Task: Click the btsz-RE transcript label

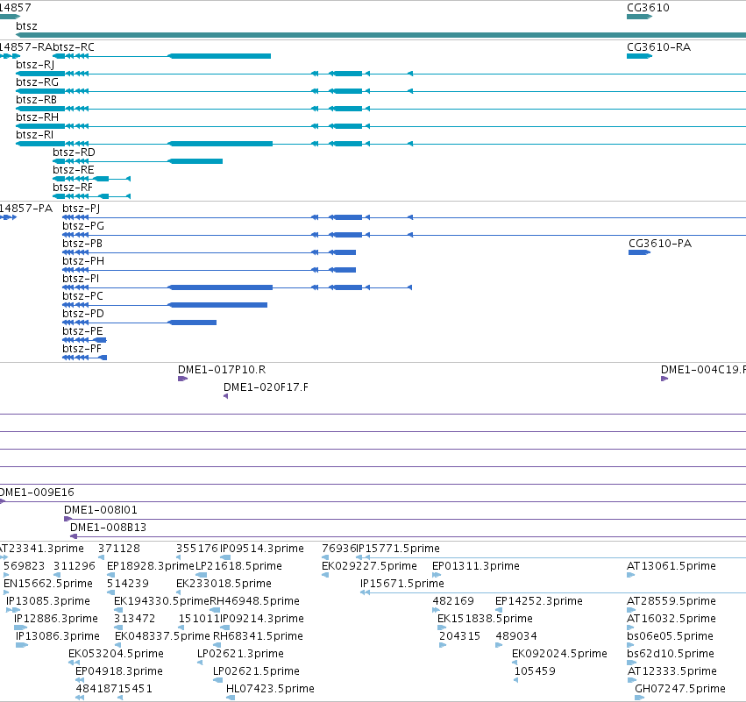Action: coord(74,170)
